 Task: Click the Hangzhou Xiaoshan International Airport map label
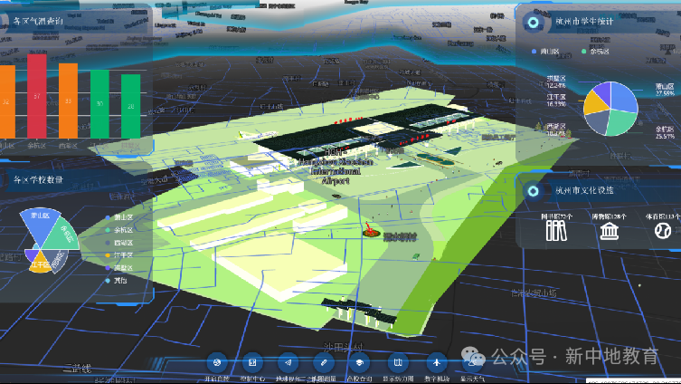click(x=336, y=167)
